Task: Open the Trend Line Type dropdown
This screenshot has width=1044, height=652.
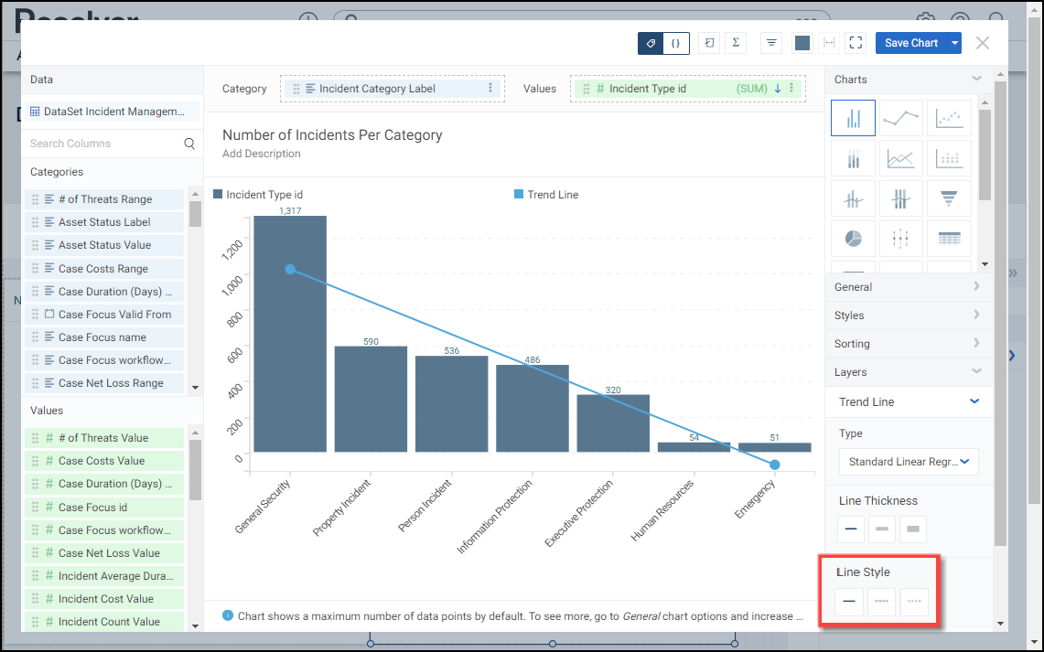Action: point(909,462)
